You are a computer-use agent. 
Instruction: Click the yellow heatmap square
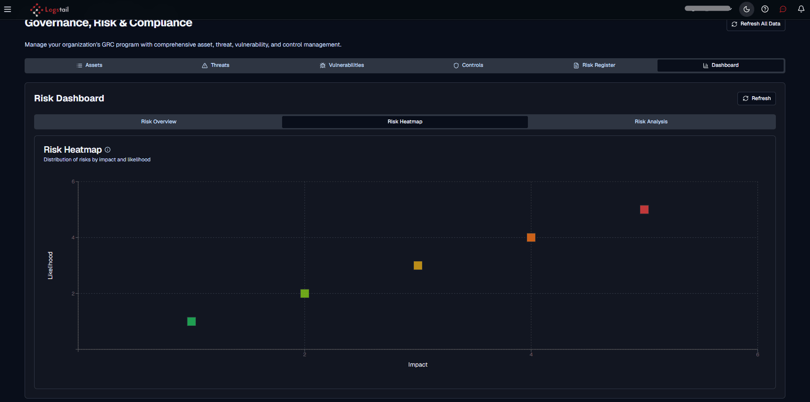418,265
